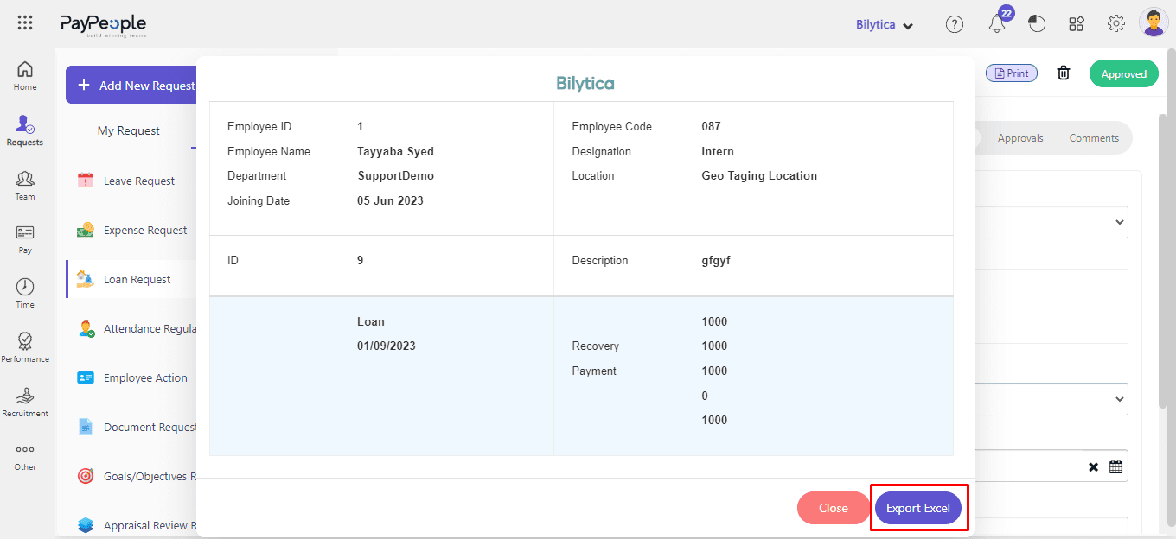Screen dimensions: 1176x539
Task: Open the Performance sidebar icon
Action: coord(25,347)
